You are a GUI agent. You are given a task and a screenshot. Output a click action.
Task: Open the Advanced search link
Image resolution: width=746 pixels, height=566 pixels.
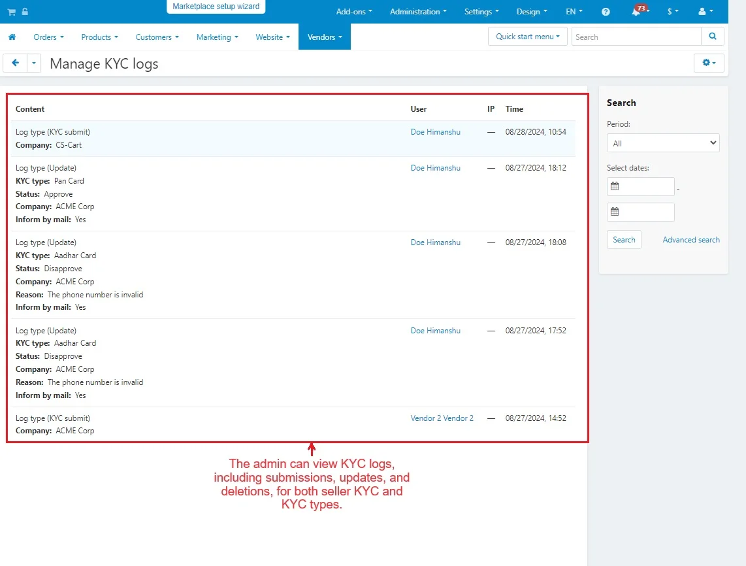point(691,240)
